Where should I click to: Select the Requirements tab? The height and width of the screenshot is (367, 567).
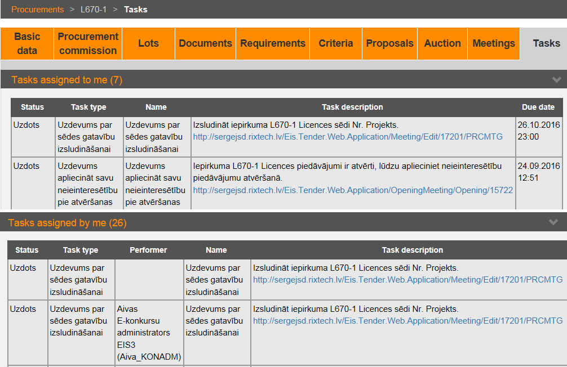(273, 43)
